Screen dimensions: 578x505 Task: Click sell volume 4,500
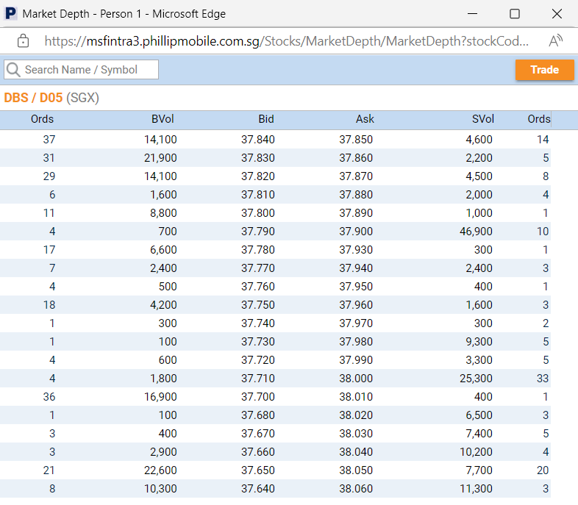point(479,176)
